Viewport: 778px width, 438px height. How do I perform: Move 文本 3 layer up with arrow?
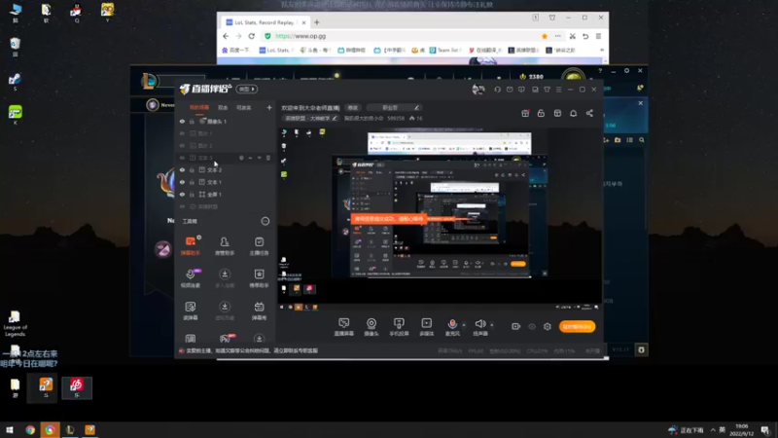pyautogui.click(x=251, y=158)
